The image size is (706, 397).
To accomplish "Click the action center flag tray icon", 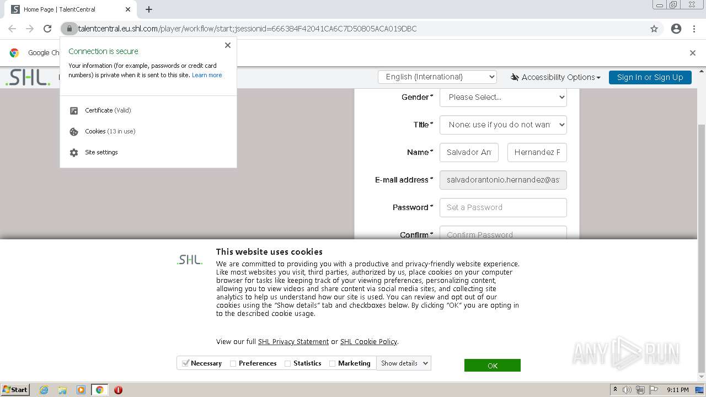I will (654, 390).
